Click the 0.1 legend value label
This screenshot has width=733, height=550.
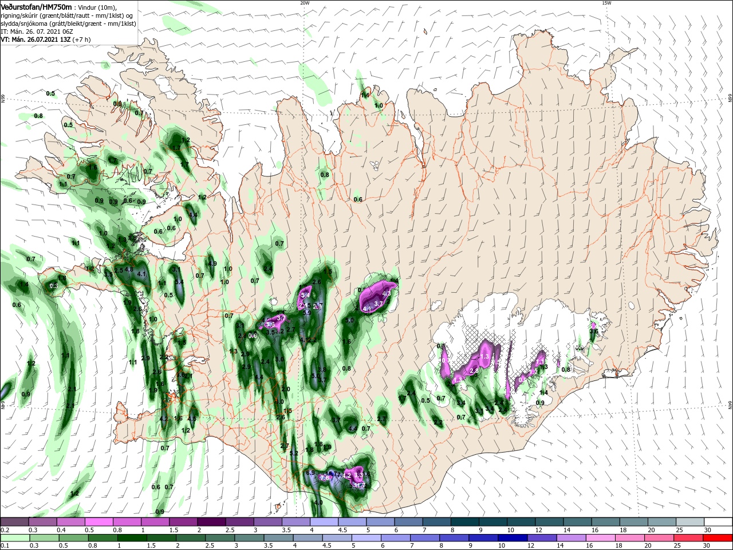click(5, 546)
